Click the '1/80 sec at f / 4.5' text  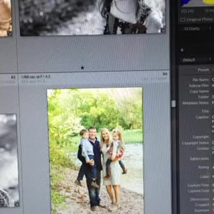pyautogui.click(x=36, y=76)
